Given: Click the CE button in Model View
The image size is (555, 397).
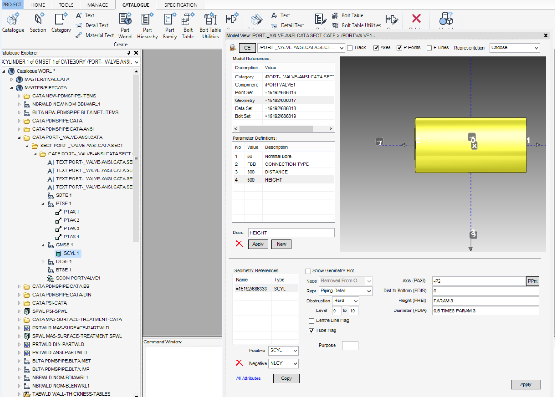Looking at the screenshot, I should pos(247,47).
